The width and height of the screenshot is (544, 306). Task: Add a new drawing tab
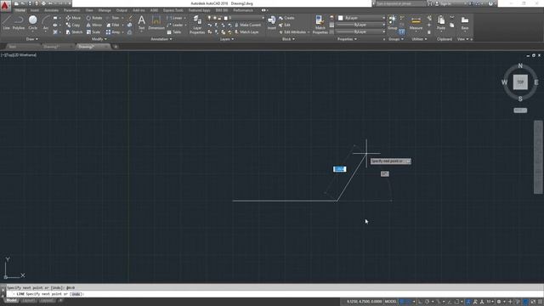coord(116,47)
